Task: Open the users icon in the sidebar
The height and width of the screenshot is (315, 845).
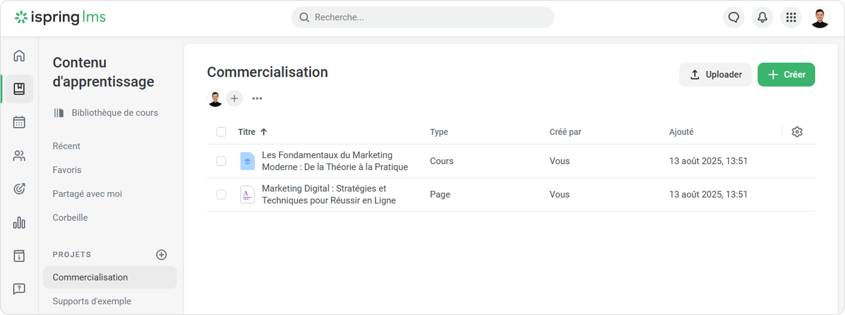Action: click(x=19, y=156)
